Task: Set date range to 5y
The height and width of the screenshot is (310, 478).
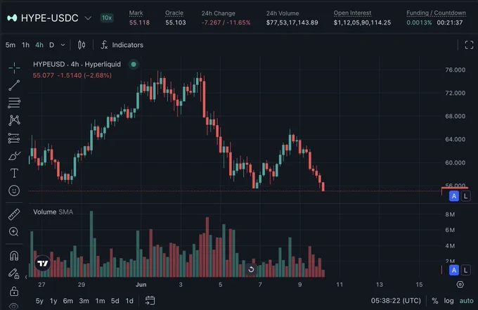Action: point(39,301)
